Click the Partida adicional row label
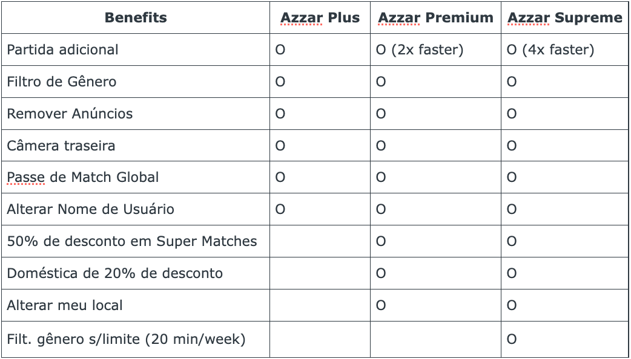The width and height of the screenshot is (631, 359). tap(62, 50)
